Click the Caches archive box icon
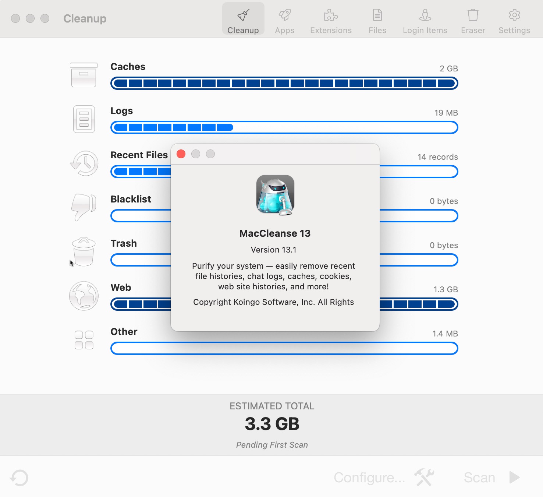Screen dimensions: 543x497 [x=84, y=75]
